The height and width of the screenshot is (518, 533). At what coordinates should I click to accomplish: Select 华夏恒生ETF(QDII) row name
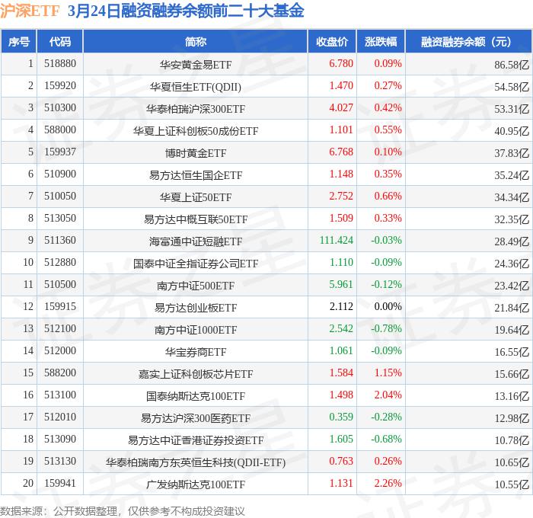pyautogui.click(x=196, y=87)
